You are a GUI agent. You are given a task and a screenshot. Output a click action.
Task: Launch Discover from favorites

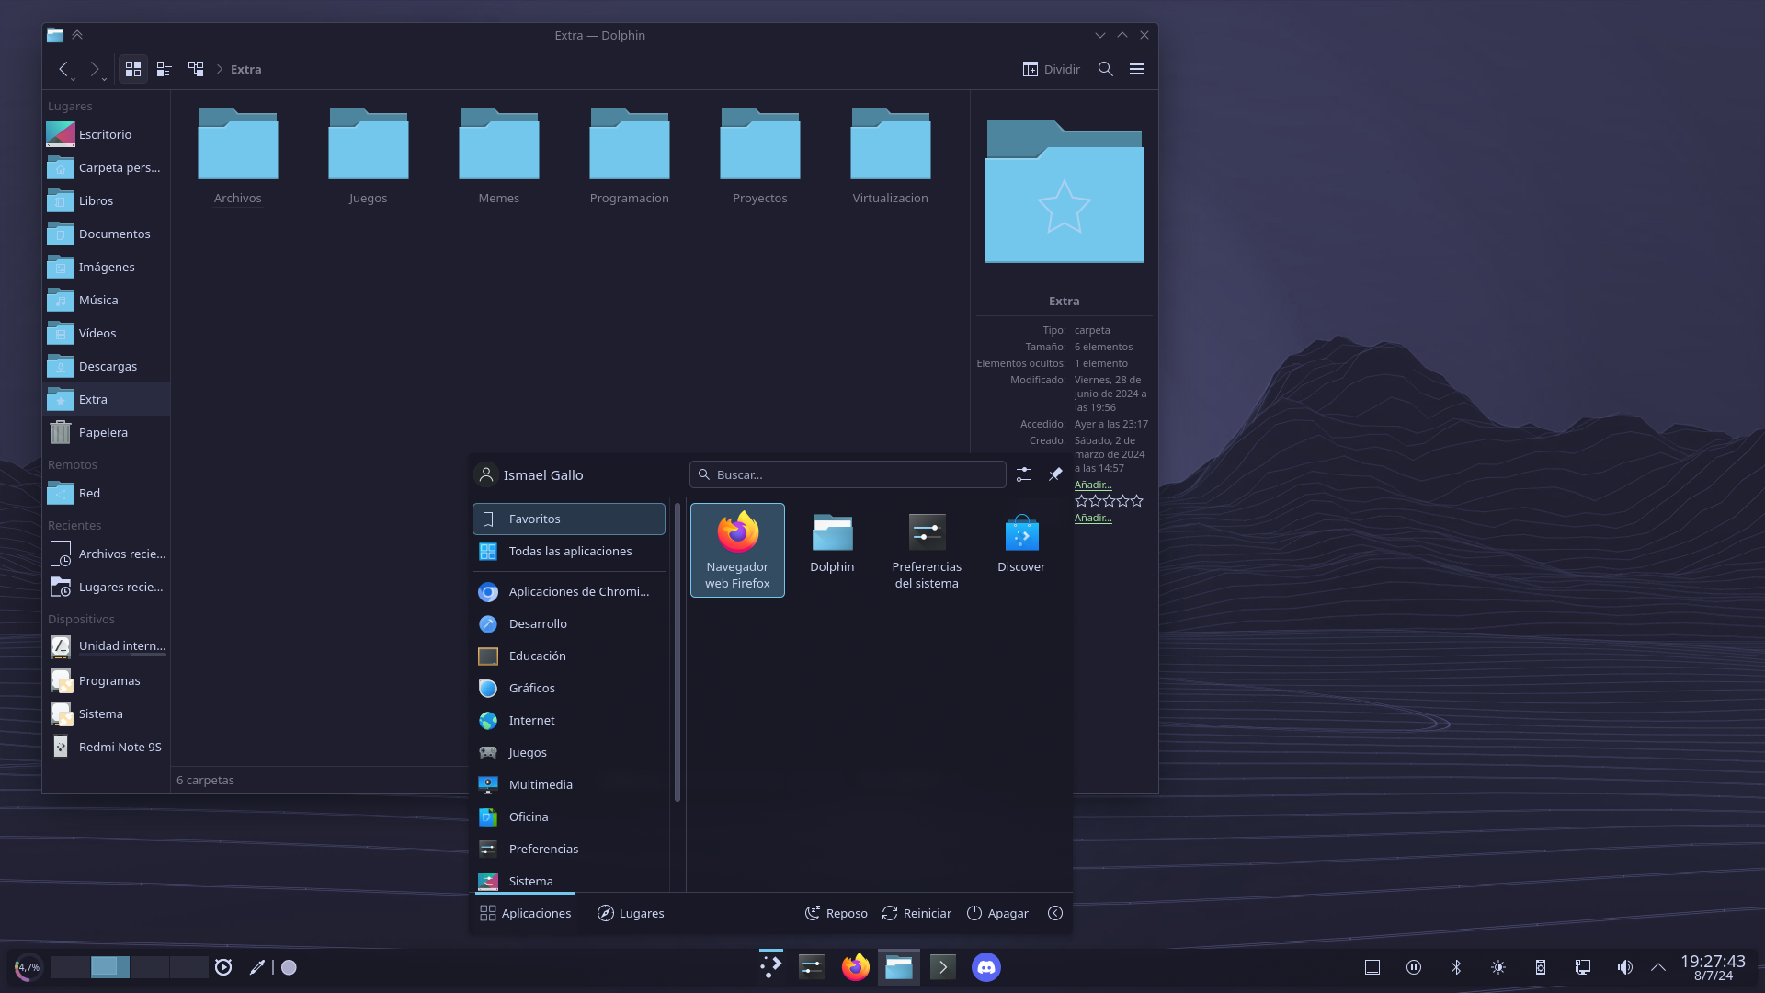[x=1021, y=550]
